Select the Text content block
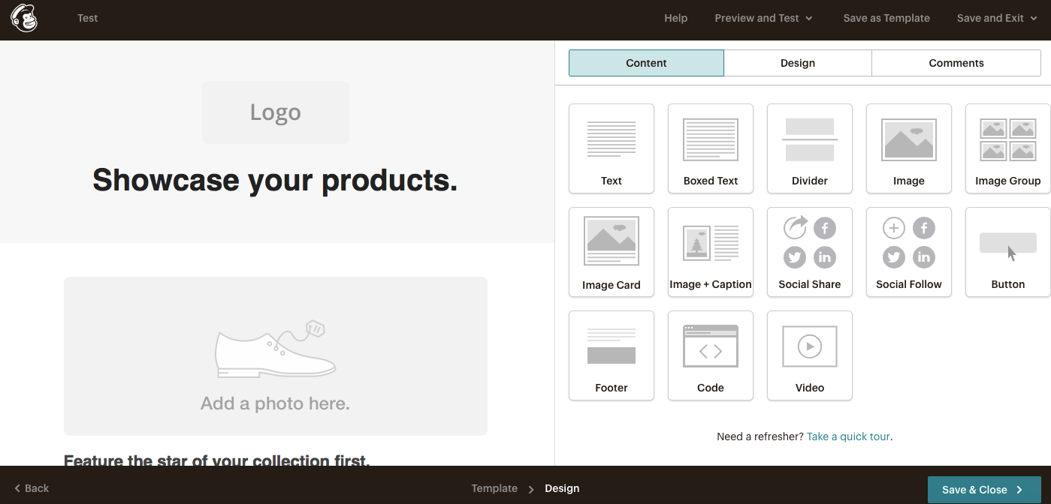This screenshot has width=1051, height=504. coord(611,148)
